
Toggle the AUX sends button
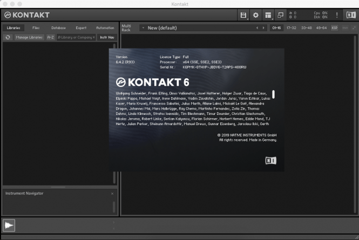point(345,28)
